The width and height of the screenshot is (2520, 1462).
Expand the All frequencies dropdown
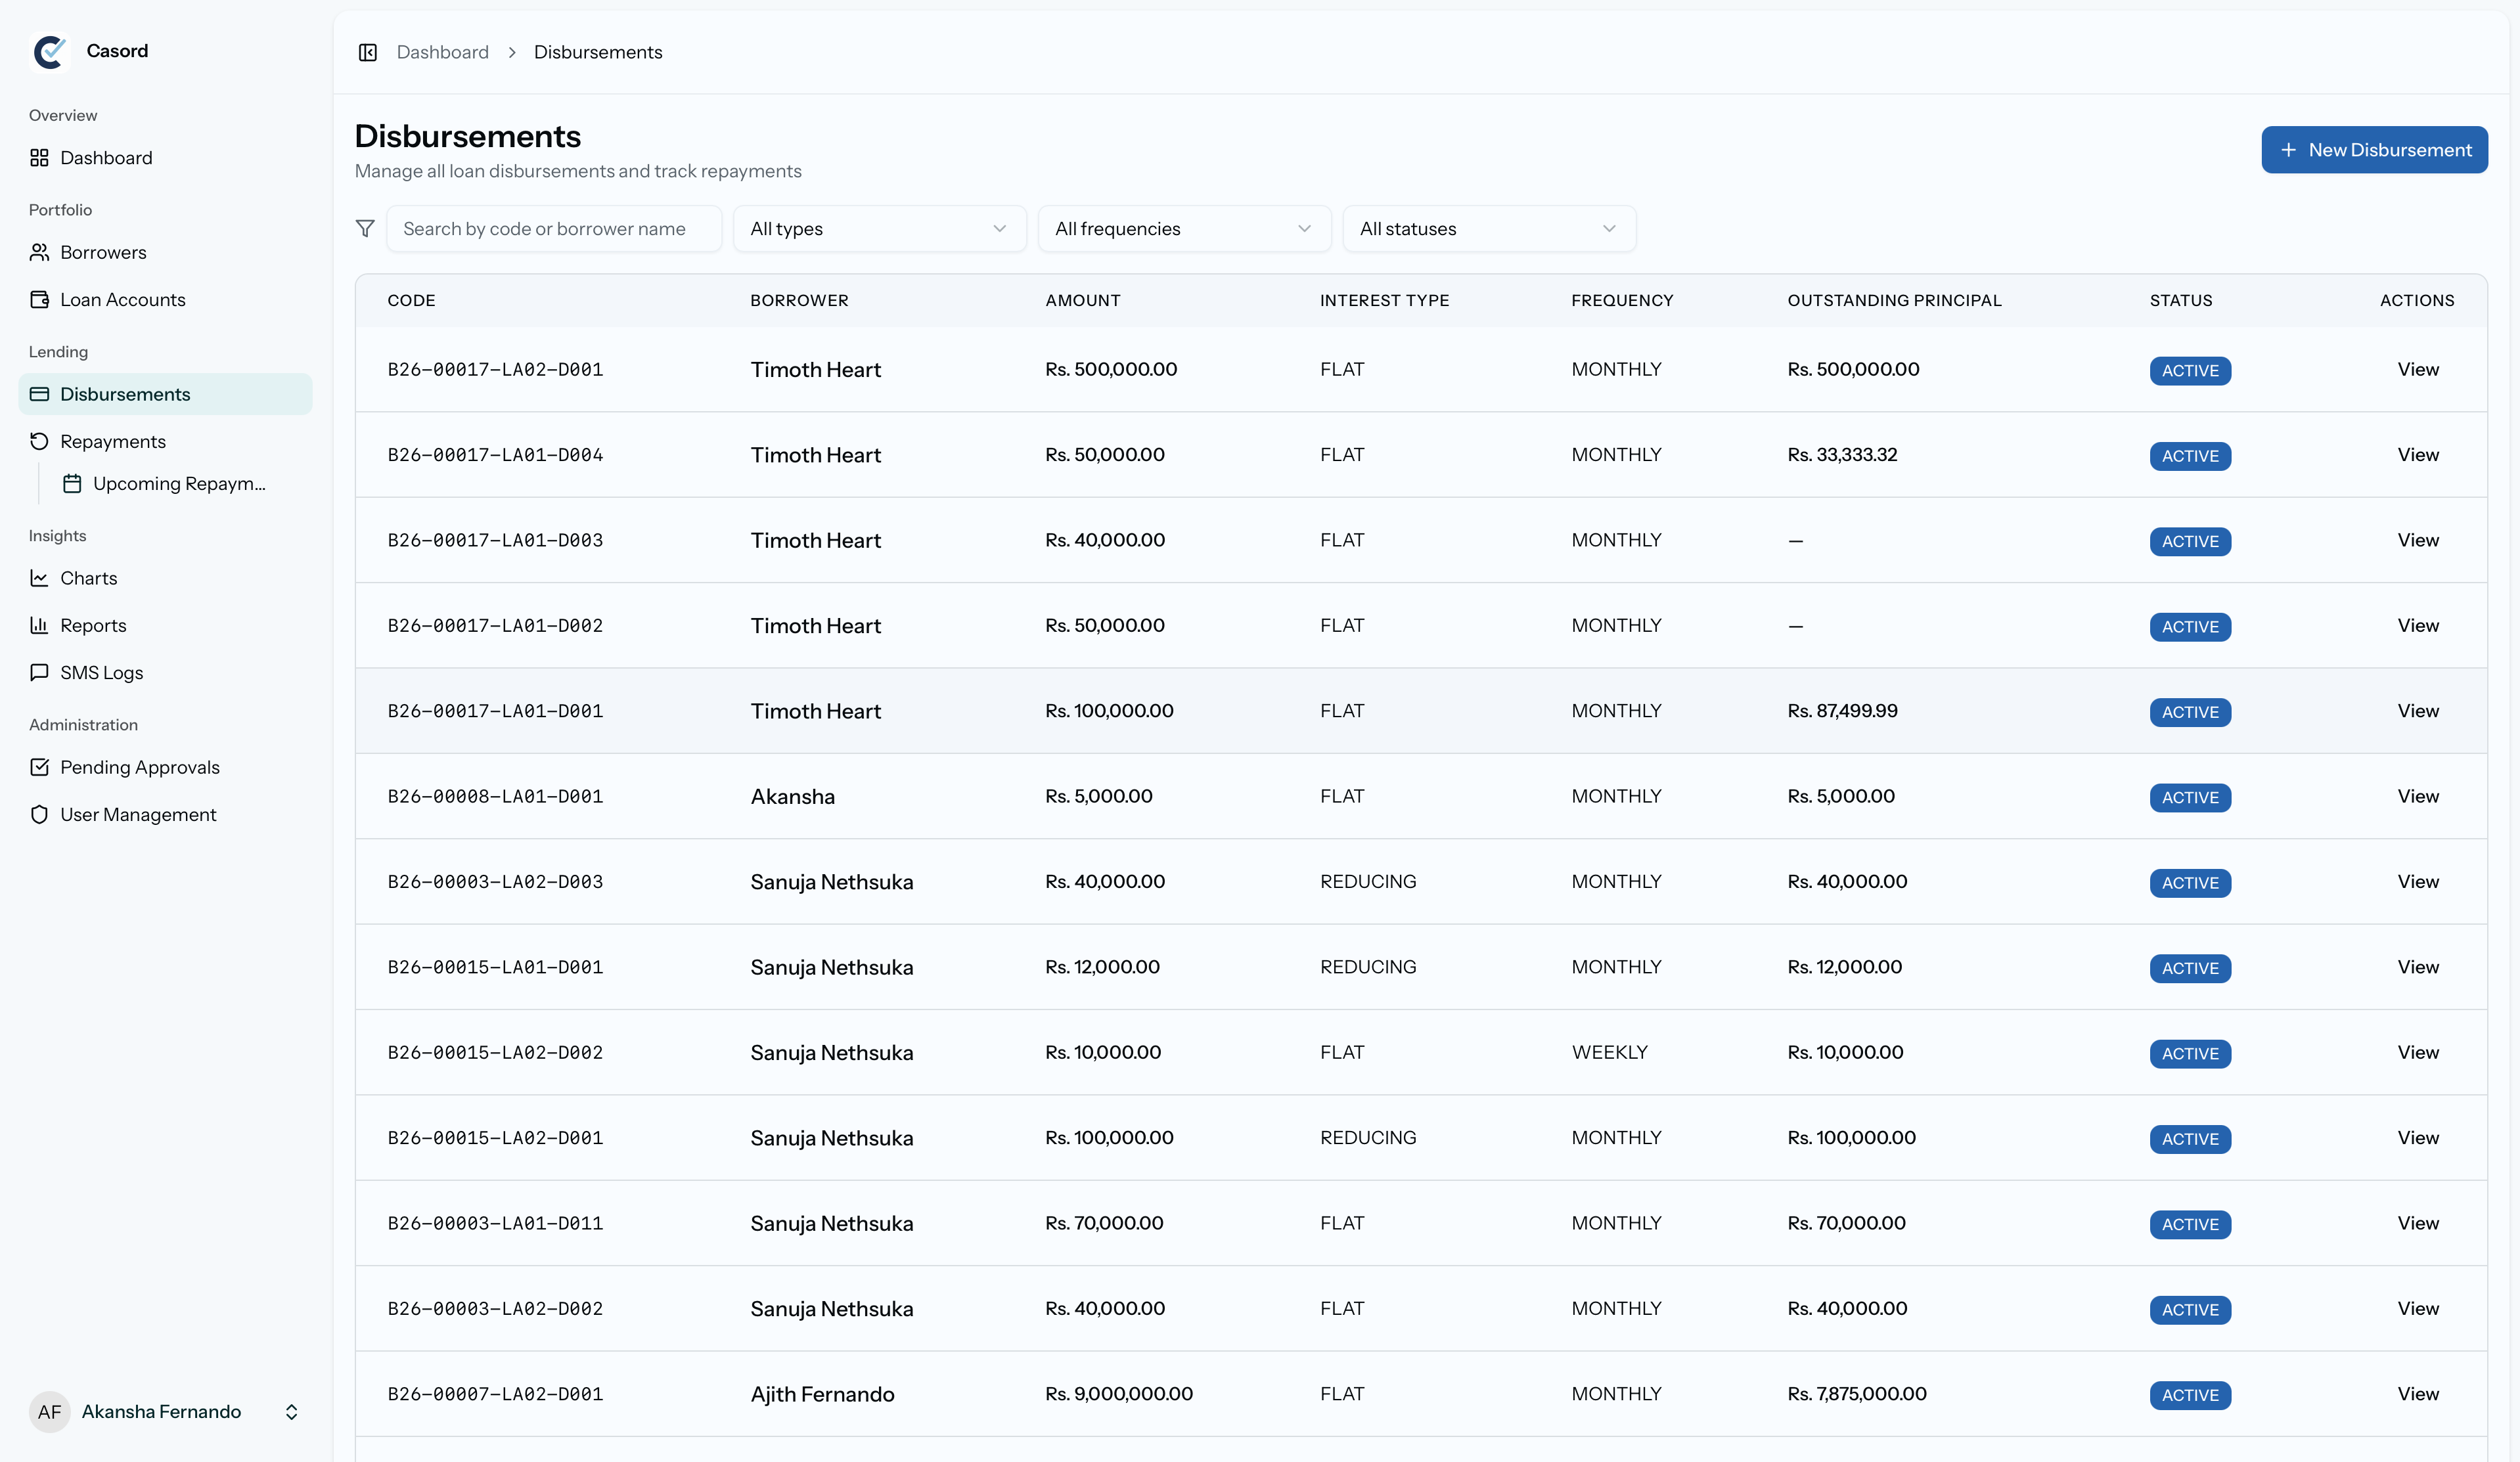(1183, 229)
